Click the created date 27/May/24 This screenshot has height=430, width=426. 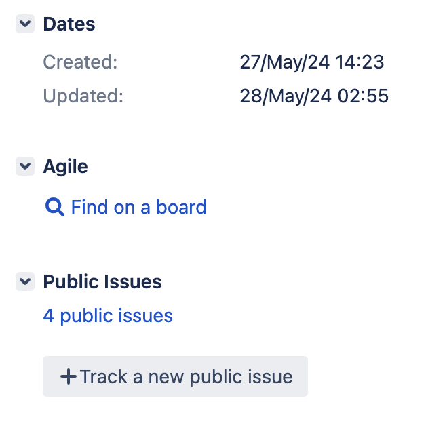click(x=285, y=62)
